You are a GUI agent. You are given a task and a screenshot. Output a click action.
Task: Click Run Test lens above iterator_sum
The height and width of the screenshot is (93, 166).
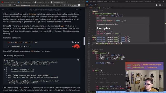click(x=96, y=49)
